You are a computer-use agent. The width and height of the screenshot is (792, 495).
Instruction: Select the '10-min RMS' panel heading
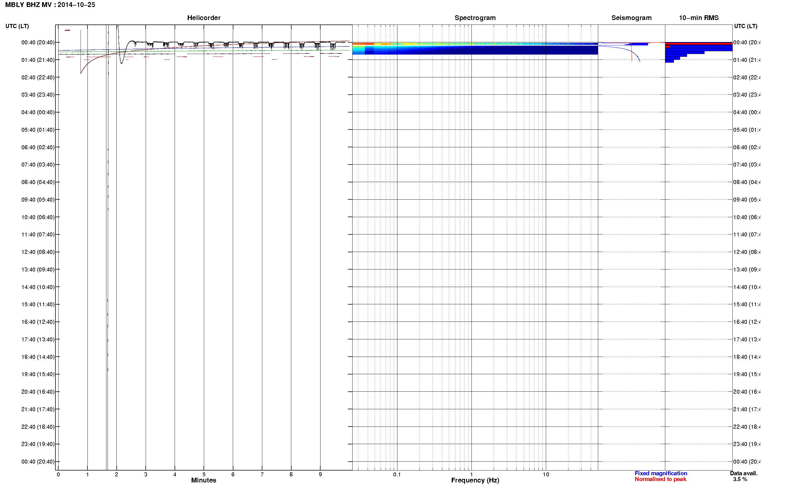(x=698, y=18)
